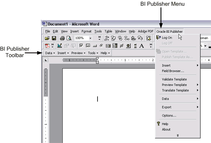Viewport: 211px width, 143px height.
Task: Open the Block Arrows shapes icon
Action: [120, 38]
